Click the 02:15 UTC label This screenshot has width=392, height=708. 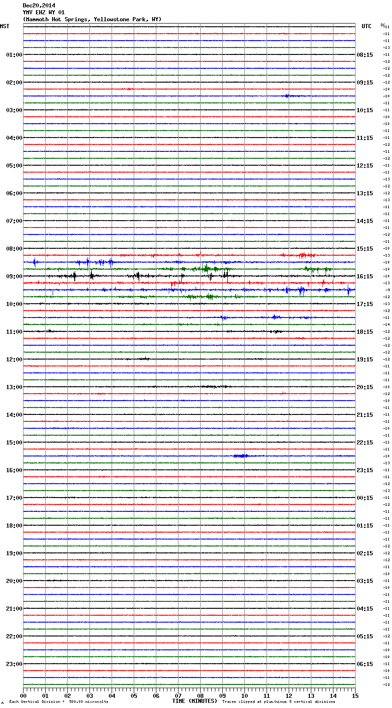365,553
